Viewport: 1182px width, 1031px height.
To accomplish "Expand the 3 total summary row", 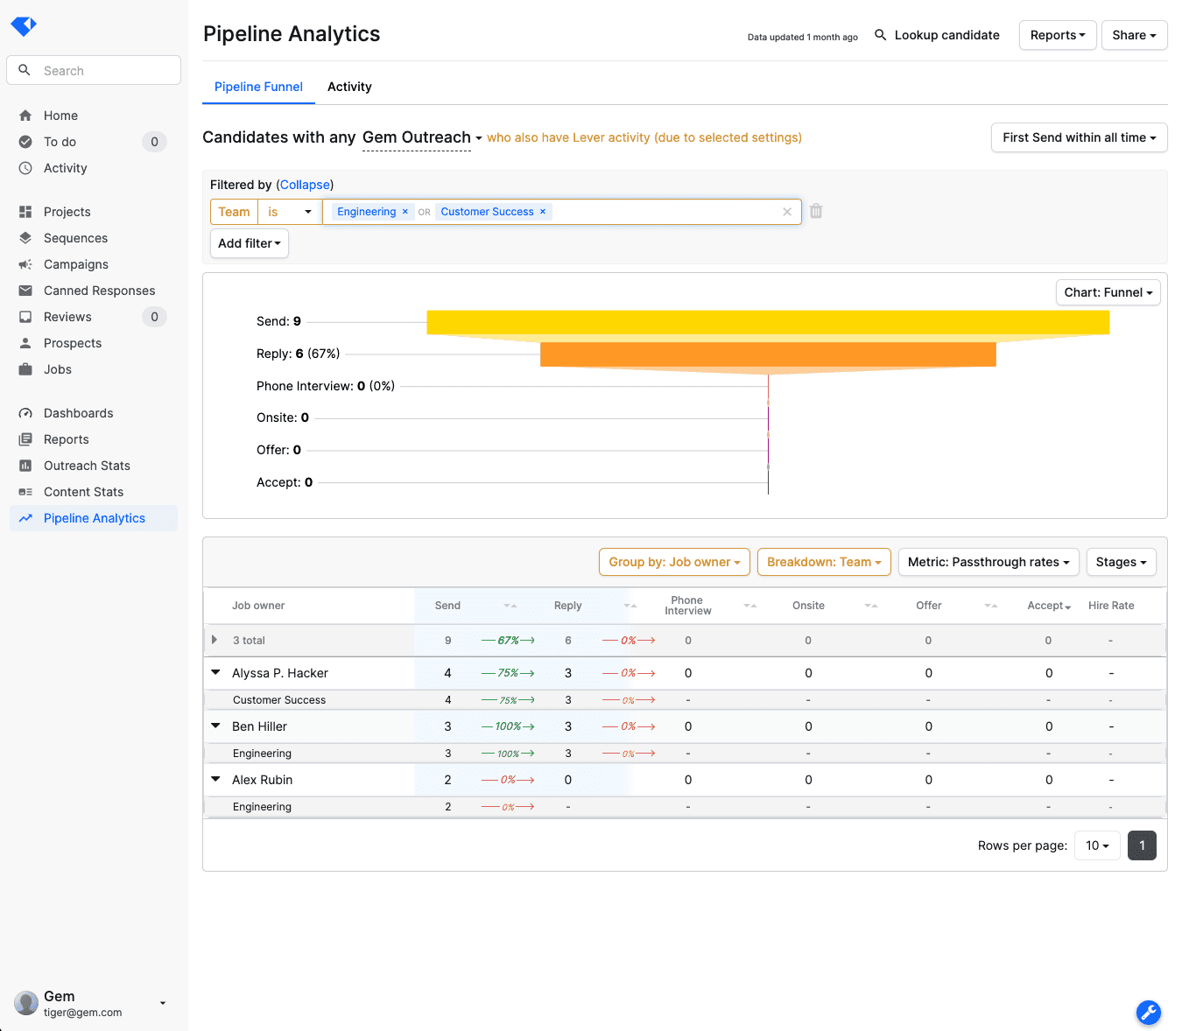I will pyautogui.click(x=215, y=641).
